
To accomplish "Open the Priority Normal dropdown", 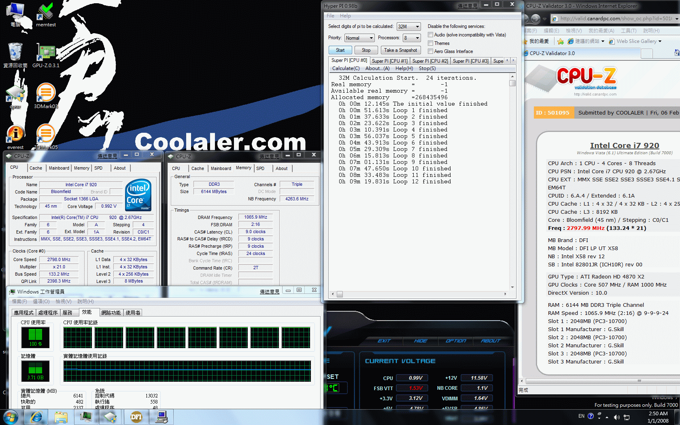I will [359, 38].
